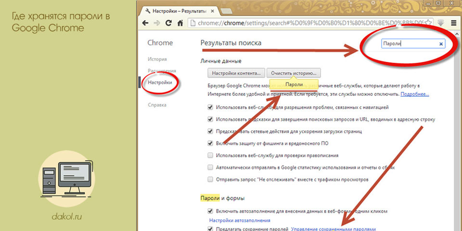Enable spell check web service checkbox
This screenshot has width=462, height=231.
(x=210, y=155)
